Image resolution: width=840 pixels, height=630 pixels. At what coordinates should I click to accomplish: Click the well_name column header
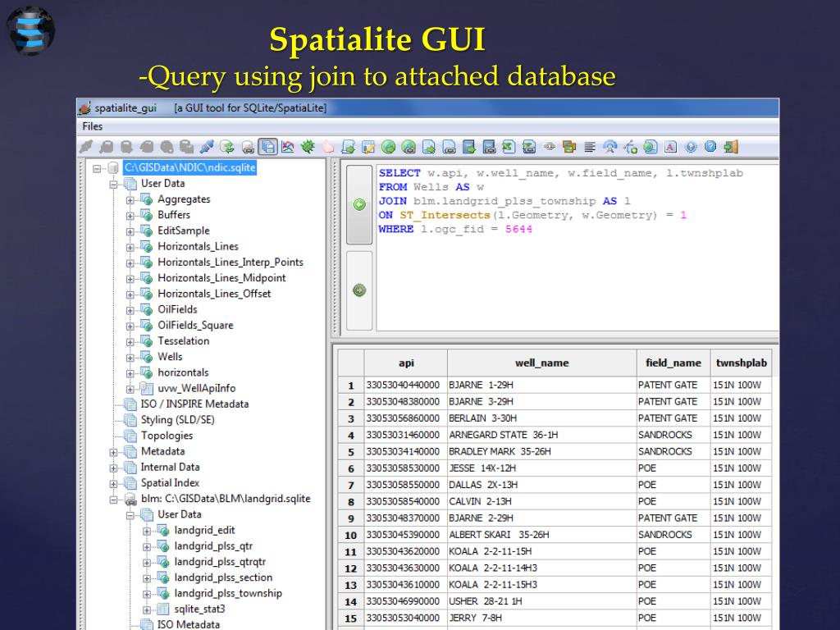(542, 363)
